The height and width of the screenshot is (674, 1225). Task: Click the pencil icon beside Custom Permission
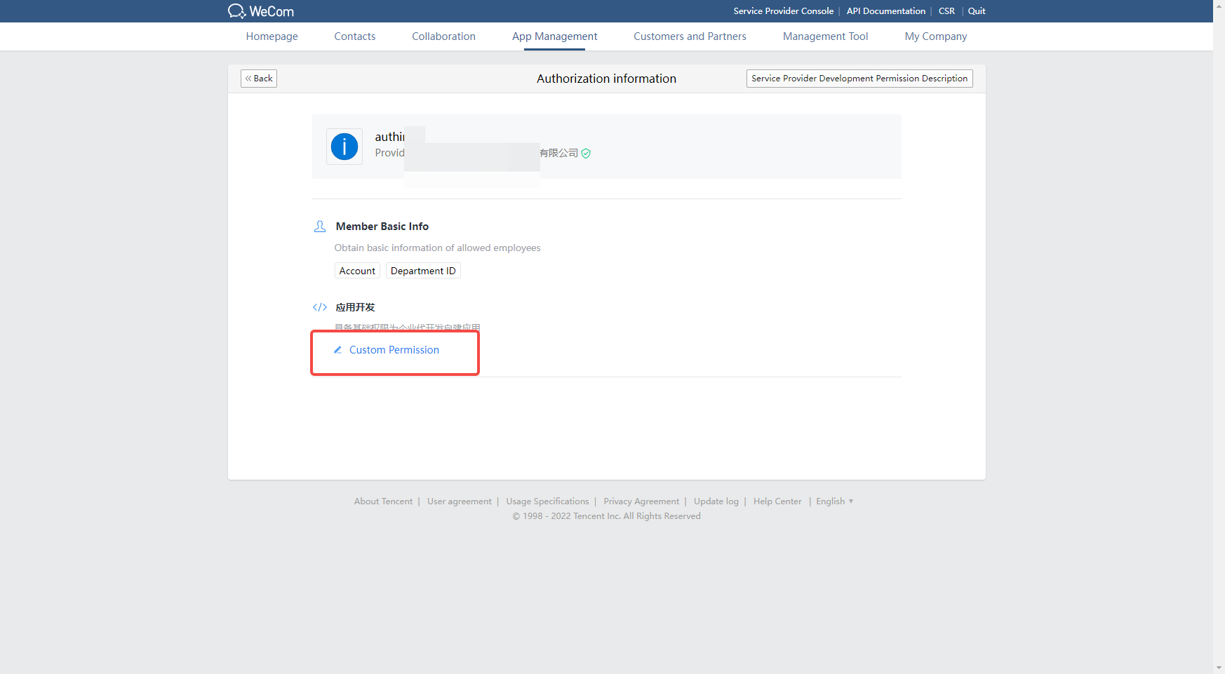tap(337, 350)
